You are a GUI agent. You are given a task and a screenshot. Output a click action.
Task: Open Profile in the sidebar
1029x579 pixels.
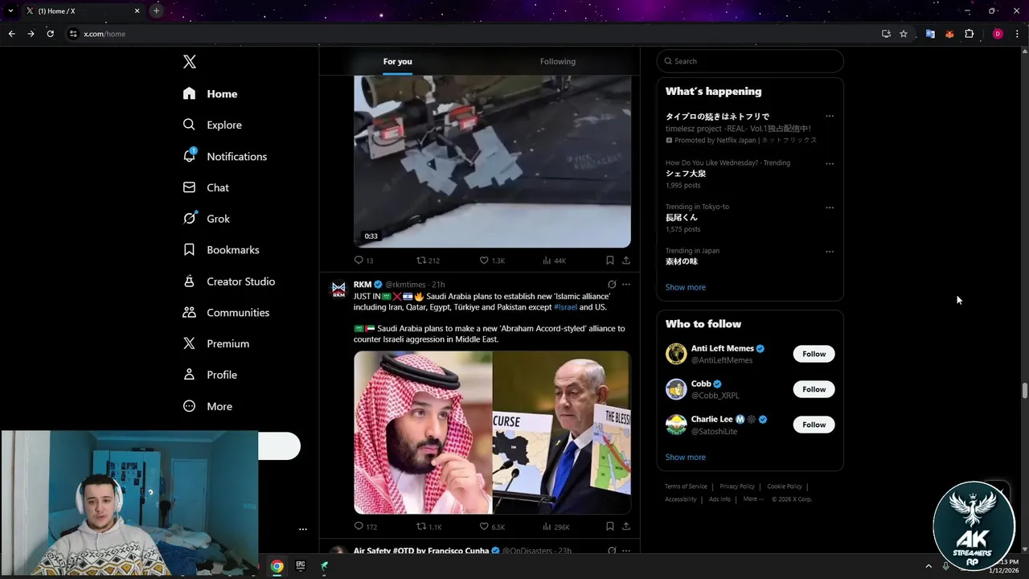pos(210,375)
